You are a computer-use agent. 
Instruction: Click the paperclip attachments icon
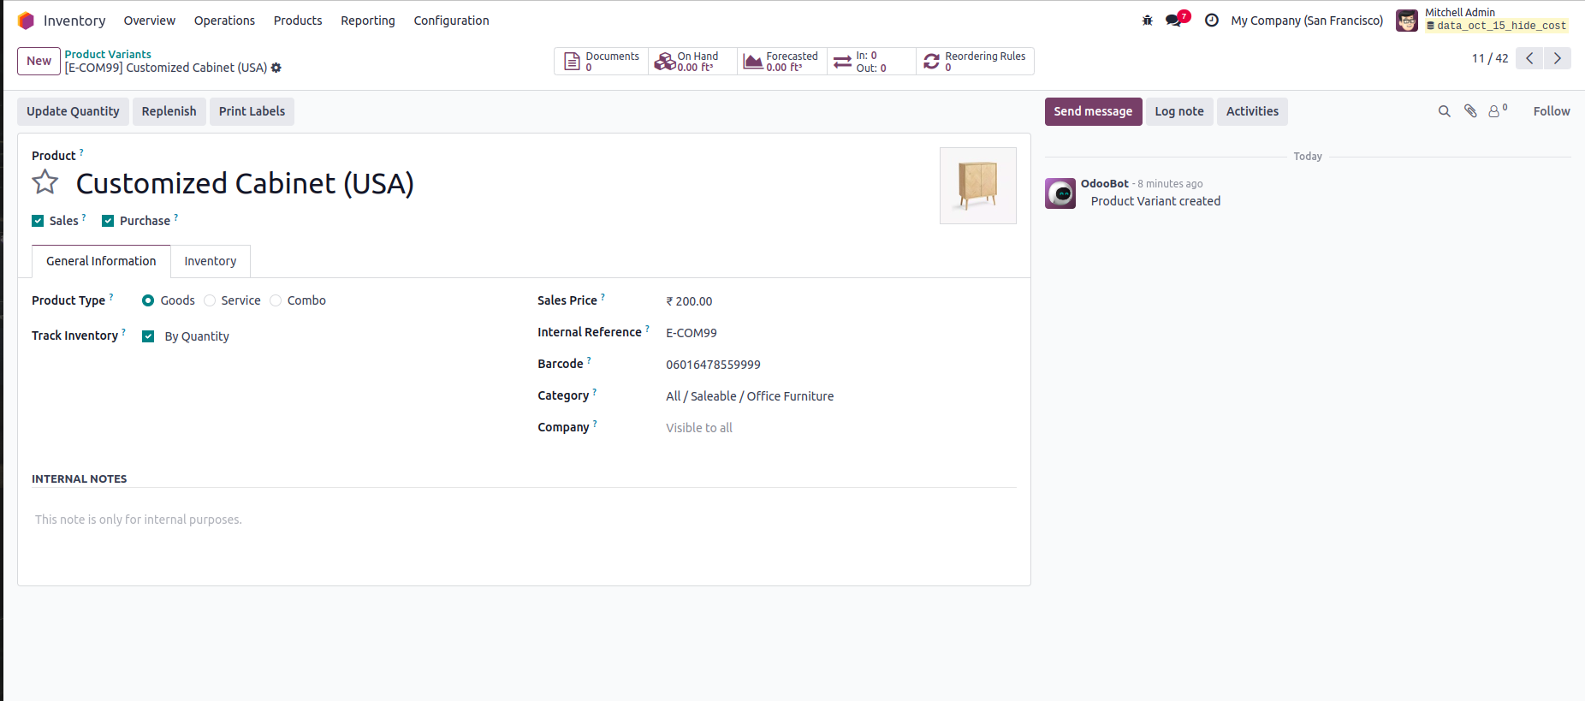click(1470, 111)
